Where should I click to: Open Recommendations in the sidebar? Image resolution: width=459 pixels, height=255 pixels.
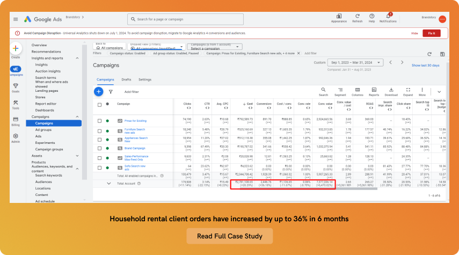[x=46, y=52]
